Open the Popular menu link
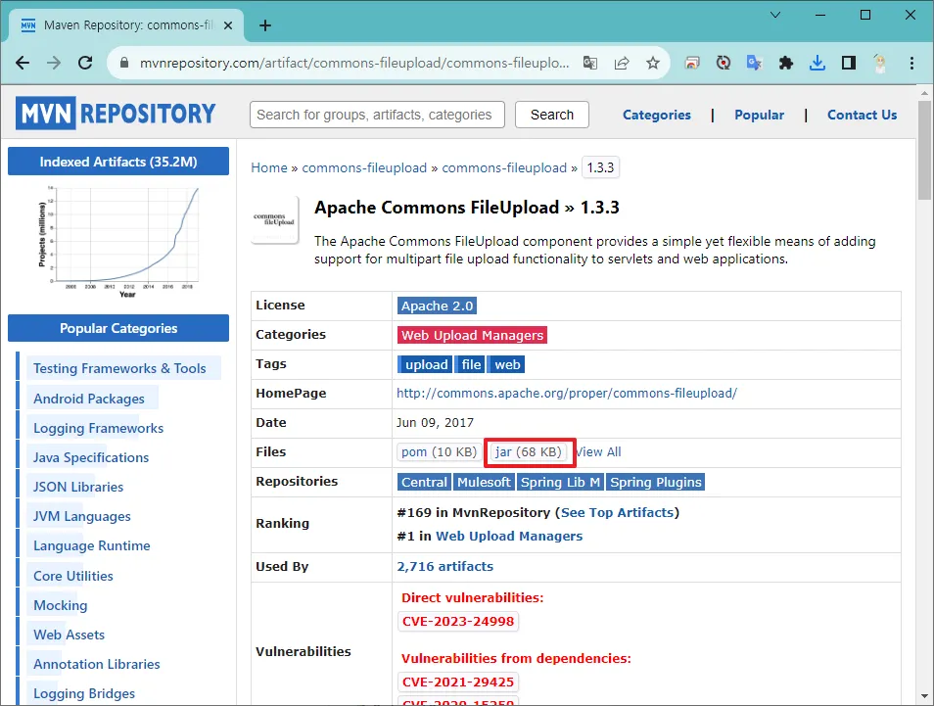This screenshot has width=934, height=706. (759, 115)
